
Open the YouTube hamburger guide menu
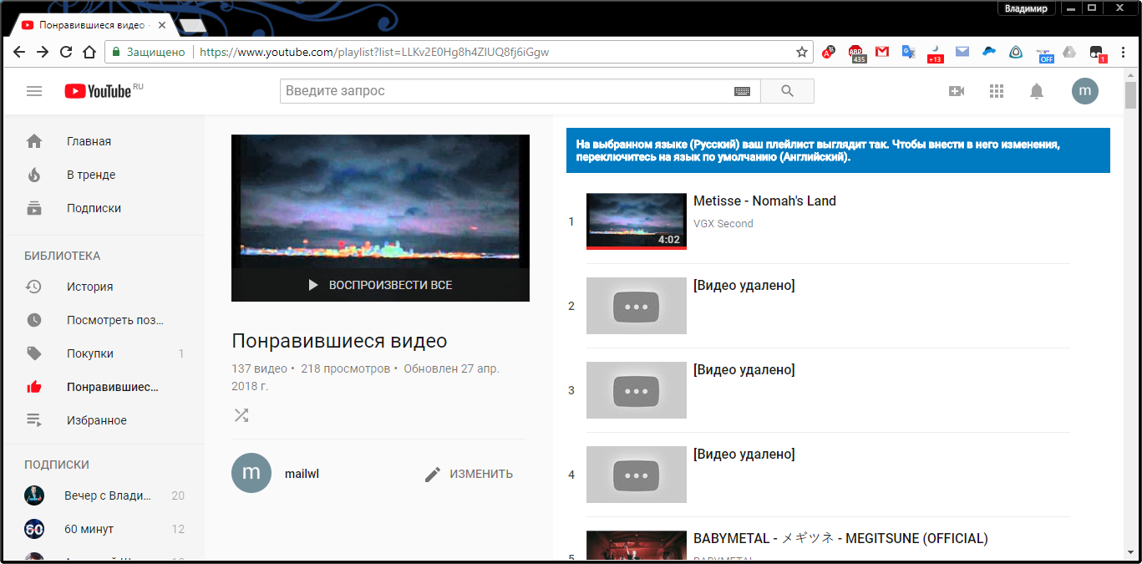click(x=34, y=91)
